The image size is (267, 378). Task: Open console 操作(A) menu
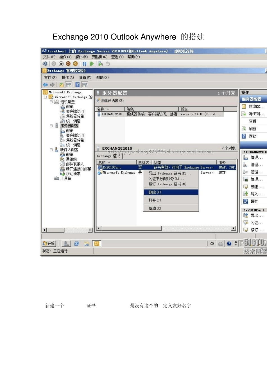pyautogui.click(x=68, y=77)
